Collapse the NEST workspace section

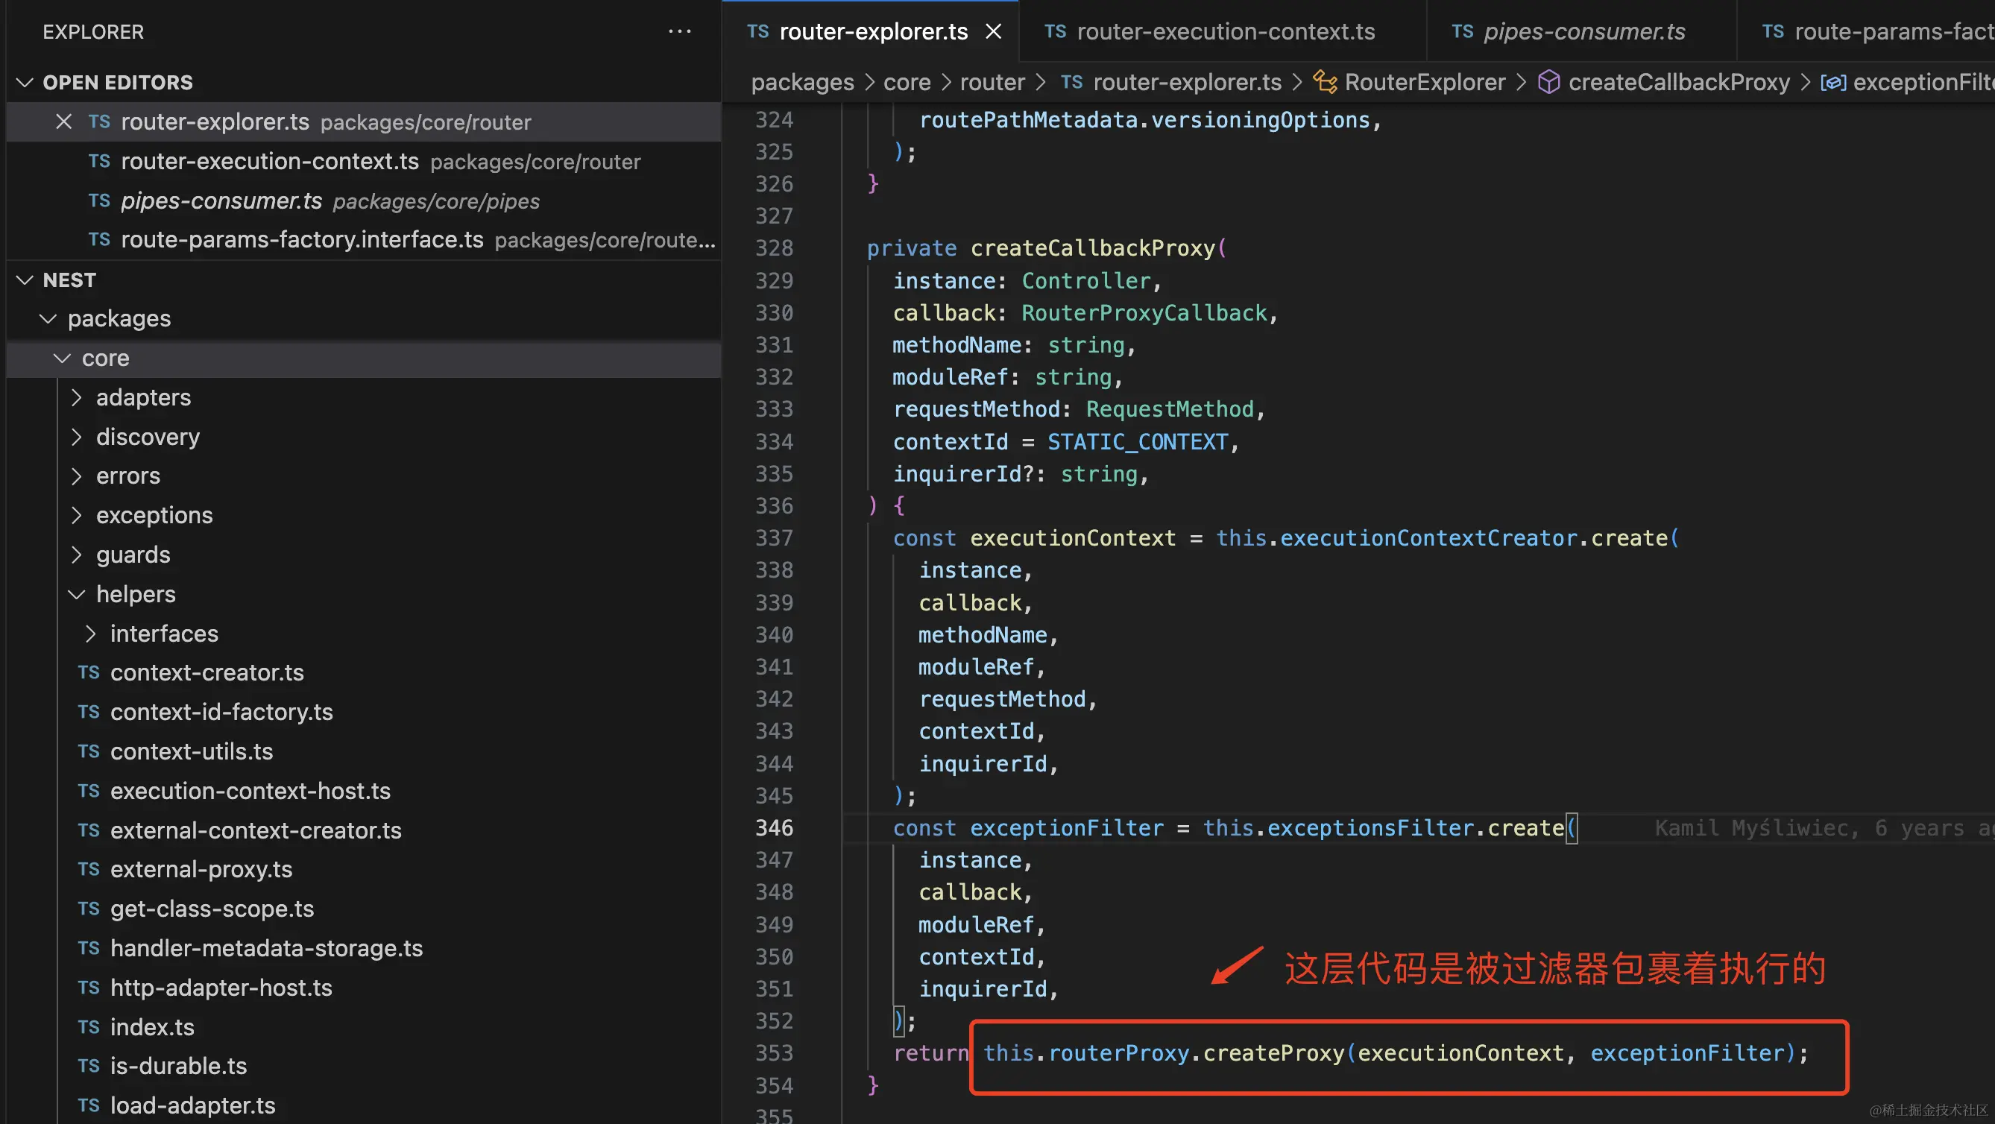[x=25, y=280]
